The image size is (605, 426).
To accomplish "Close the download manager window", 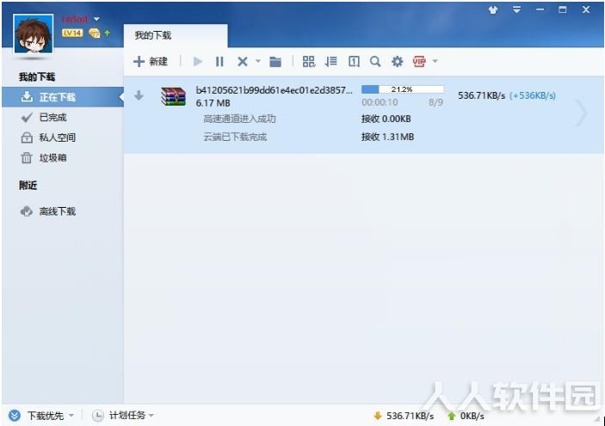I will (x=586, y=9).
